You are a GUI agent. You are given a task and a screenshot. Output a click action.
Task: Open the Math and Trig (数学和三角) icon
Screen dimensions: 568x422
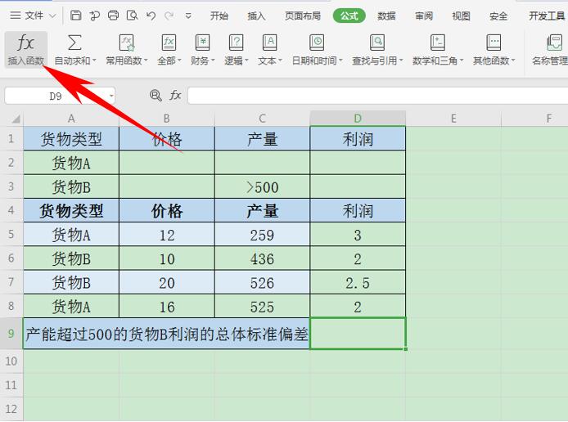(438, 43)
